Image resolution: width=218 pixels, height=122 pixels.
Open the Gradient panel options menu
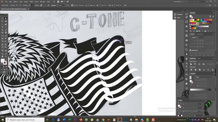point(214,74)
